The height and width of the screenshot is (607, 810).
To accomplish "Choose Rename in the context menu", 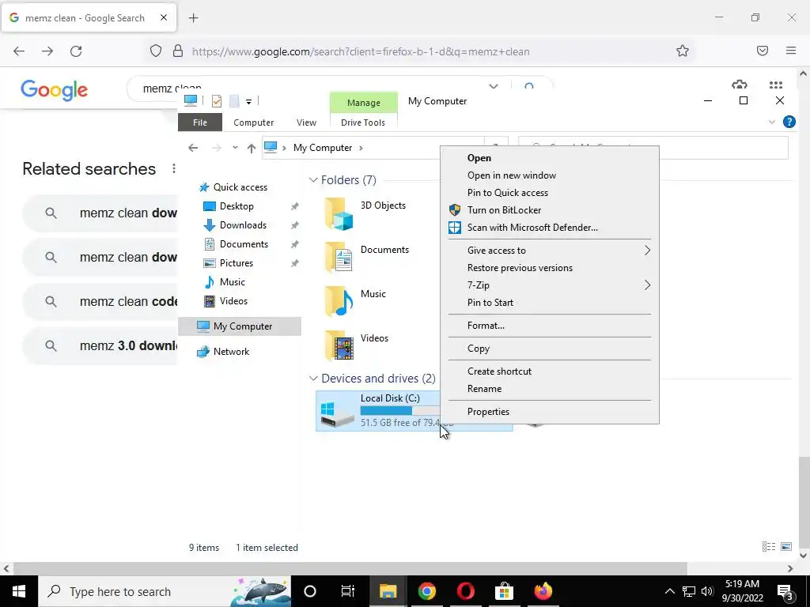I will tap(549, 389).
